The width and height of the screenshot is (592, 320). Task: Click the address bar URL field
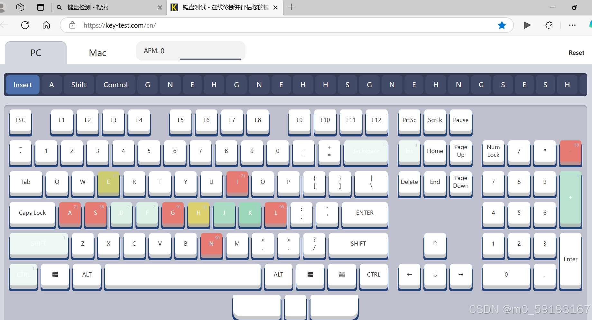click(x=286, y=25)
